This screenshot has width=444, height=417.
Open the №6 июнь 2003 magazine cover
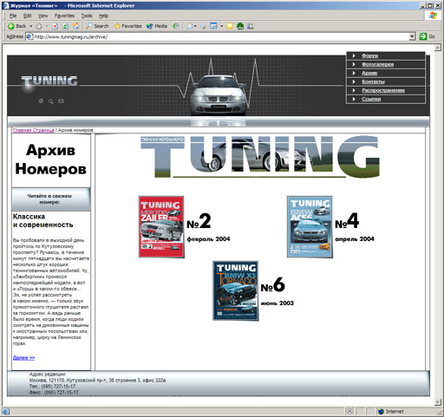pos(236,291)
